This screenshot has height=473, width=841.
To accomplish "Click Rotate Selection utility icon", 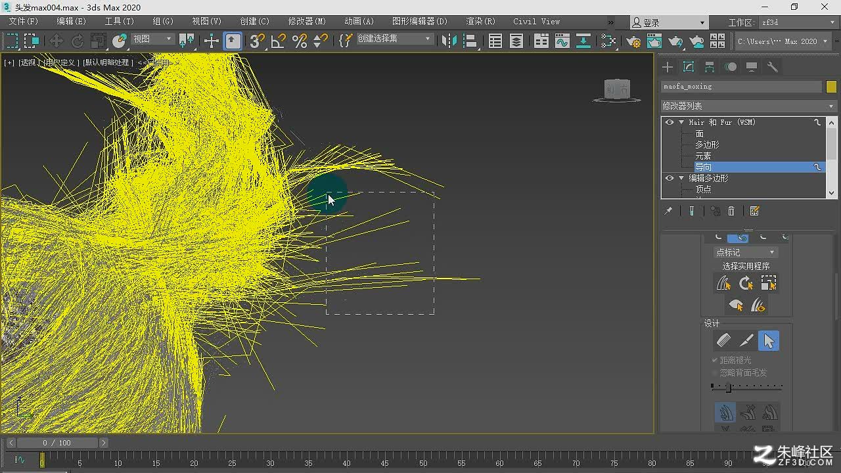I will tap(746, 283).
